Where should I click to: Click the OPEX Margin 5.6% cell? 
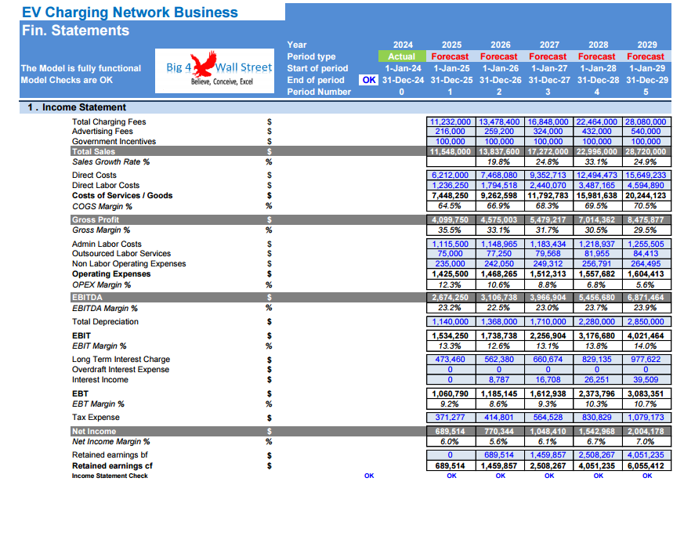(x=646, y=284)
